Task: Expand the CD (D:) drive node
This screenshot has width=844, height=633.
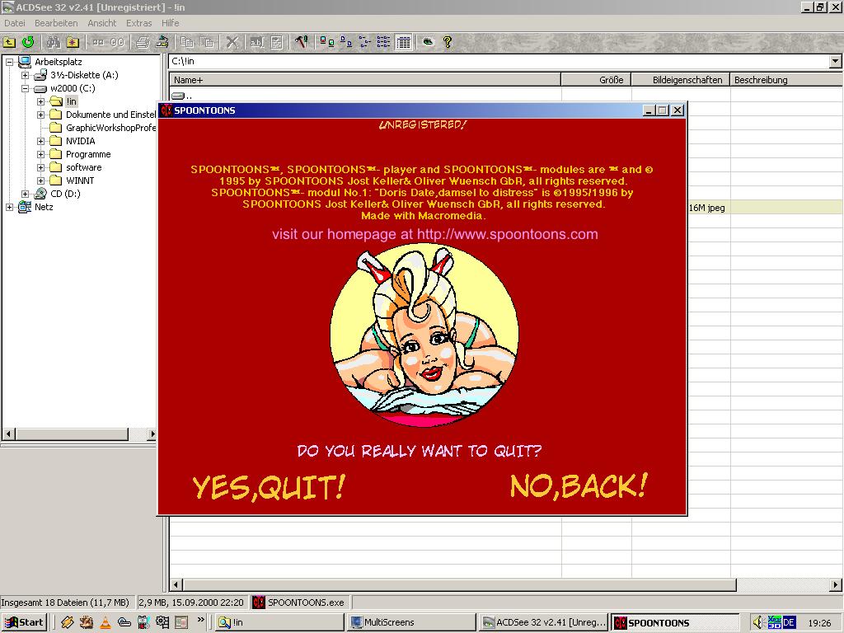Action: [25, 194]
